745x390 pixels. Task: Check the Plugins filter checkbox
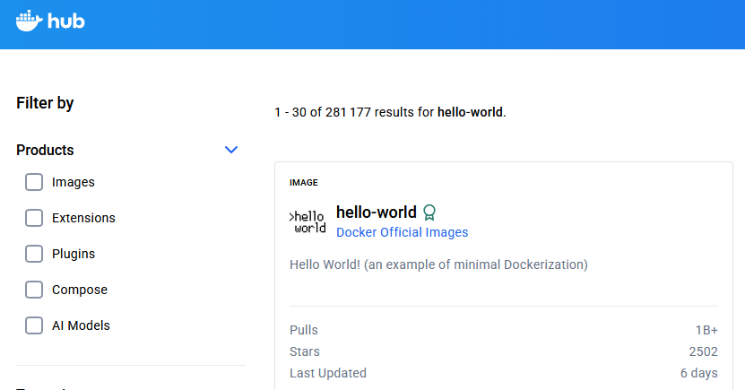pyautogui.click(x=34, y=254)
